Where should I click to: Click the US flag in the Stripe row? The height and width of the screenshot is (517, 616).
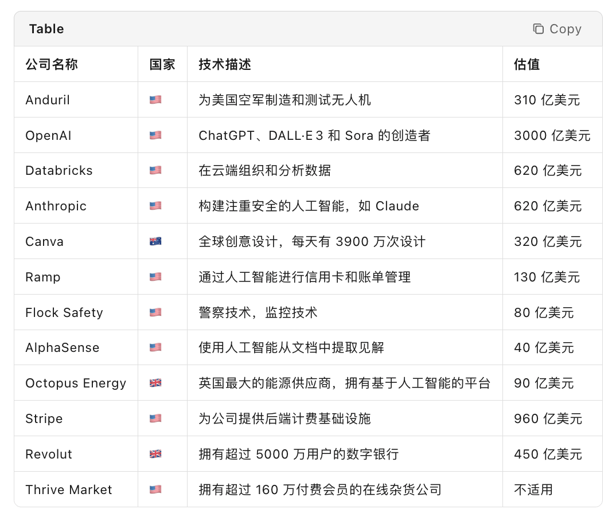click(155, 418)
